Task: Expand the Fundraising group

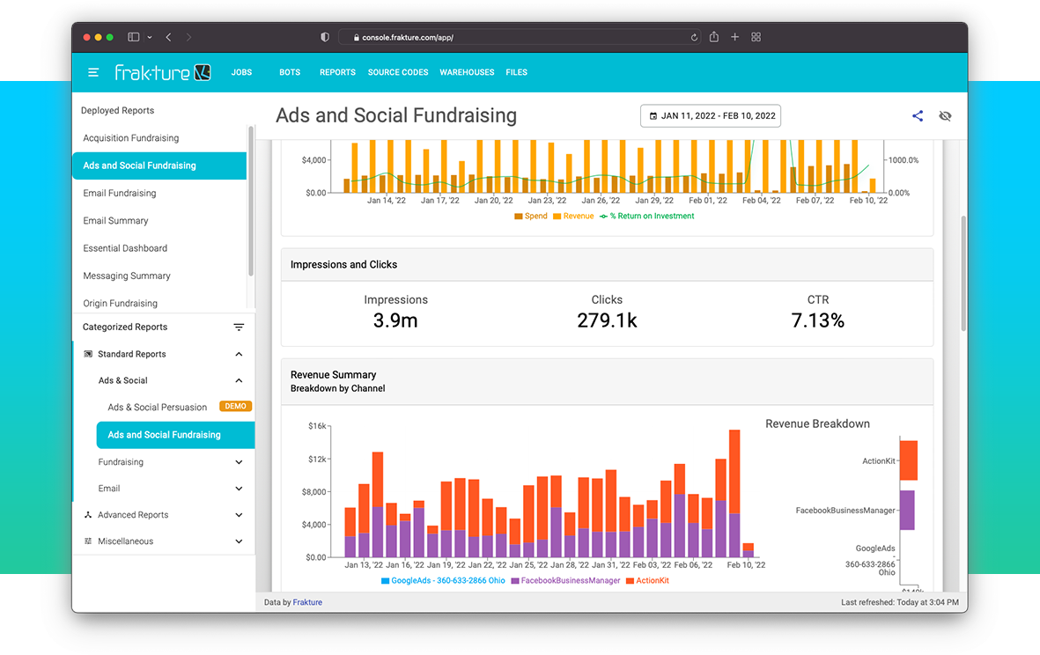Action: tap(239, 462)
